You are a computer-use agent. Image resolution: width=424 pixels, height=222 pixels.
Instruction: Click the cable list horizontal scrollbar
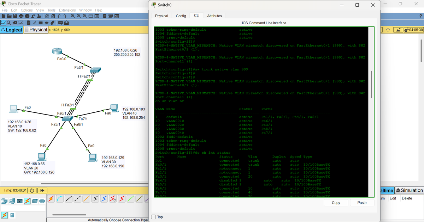point(69,215)
